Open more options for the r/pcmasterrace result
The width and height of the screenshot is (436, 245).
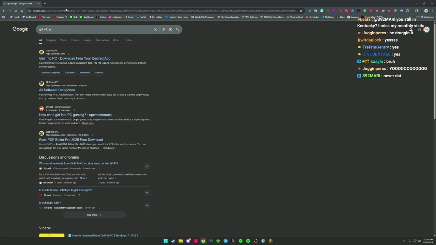pos(74,110)
